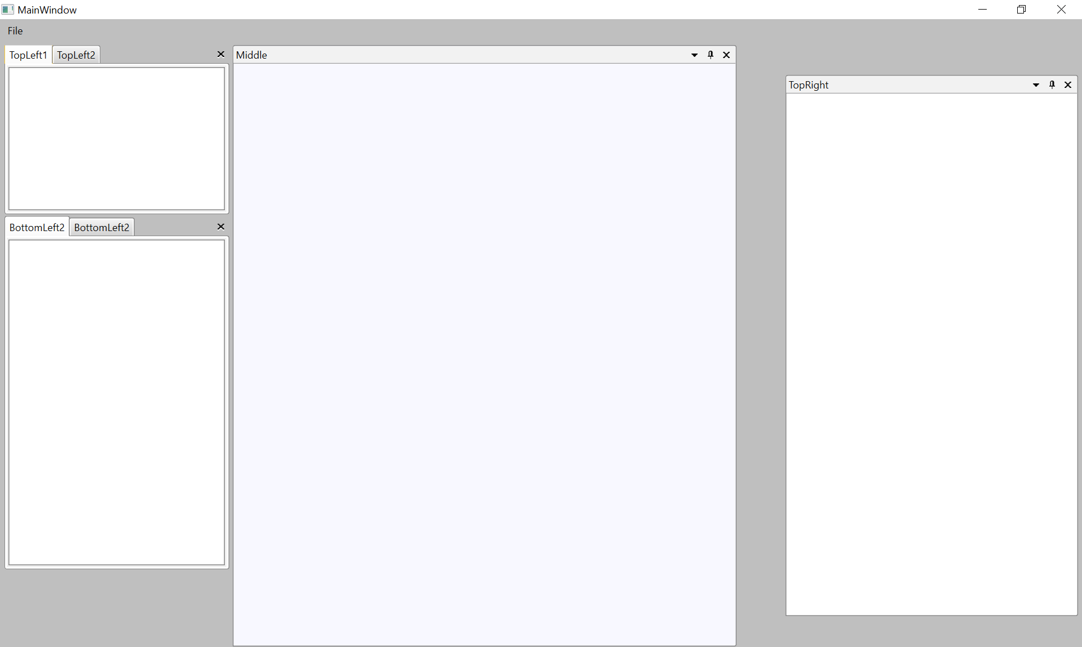Switch to the TopLeft2 tab

pos(76,55)
